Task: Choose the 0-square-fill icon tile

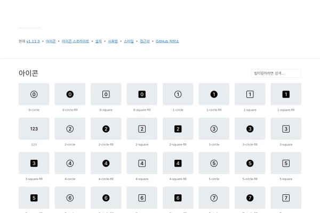Action: pyautogui.click(x=142, y=94)
